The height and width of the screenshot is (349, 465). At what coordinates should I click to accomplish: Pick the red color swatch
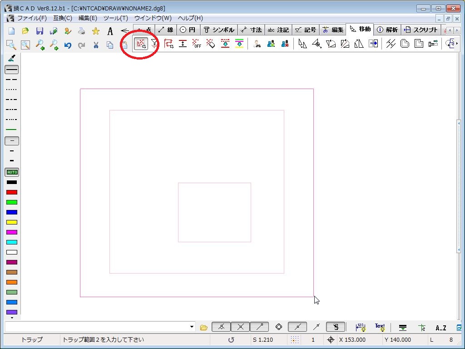pyautogui.click(x=12, y=192)
